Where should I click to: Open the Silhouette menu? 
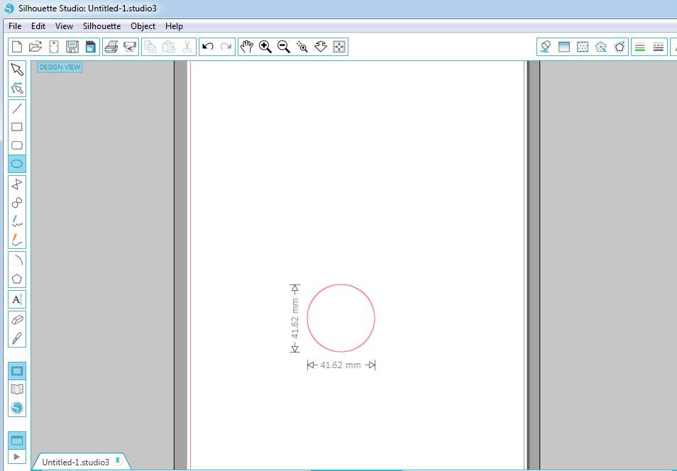click(x=102, y=26)
